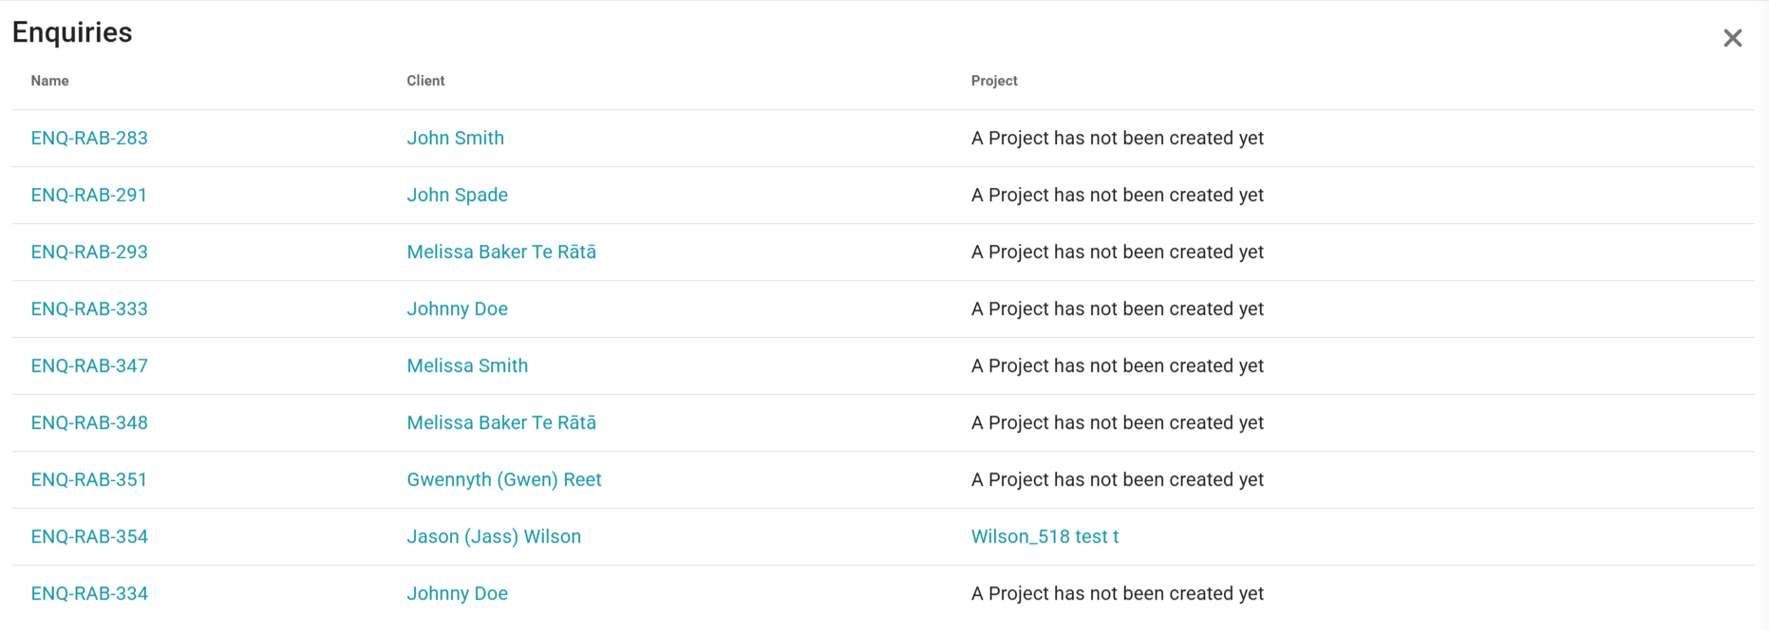Open the Wilson_518 test t project
Viewport: 1769px width, 631px height.
[x=1044, y=537]
